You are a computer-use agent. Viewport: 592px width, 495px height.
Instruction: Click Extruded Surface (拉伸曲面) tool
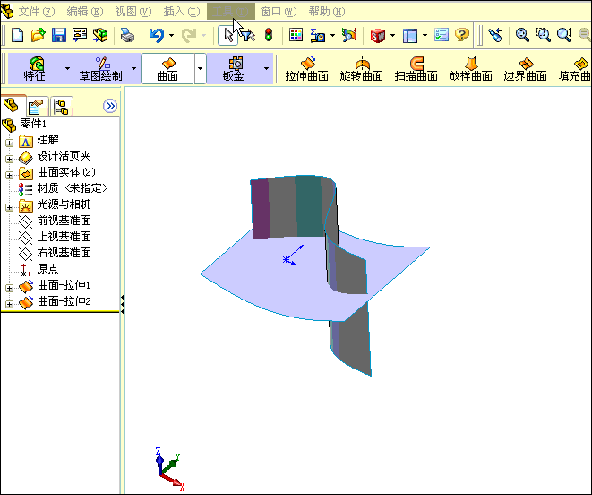[306, 68]
